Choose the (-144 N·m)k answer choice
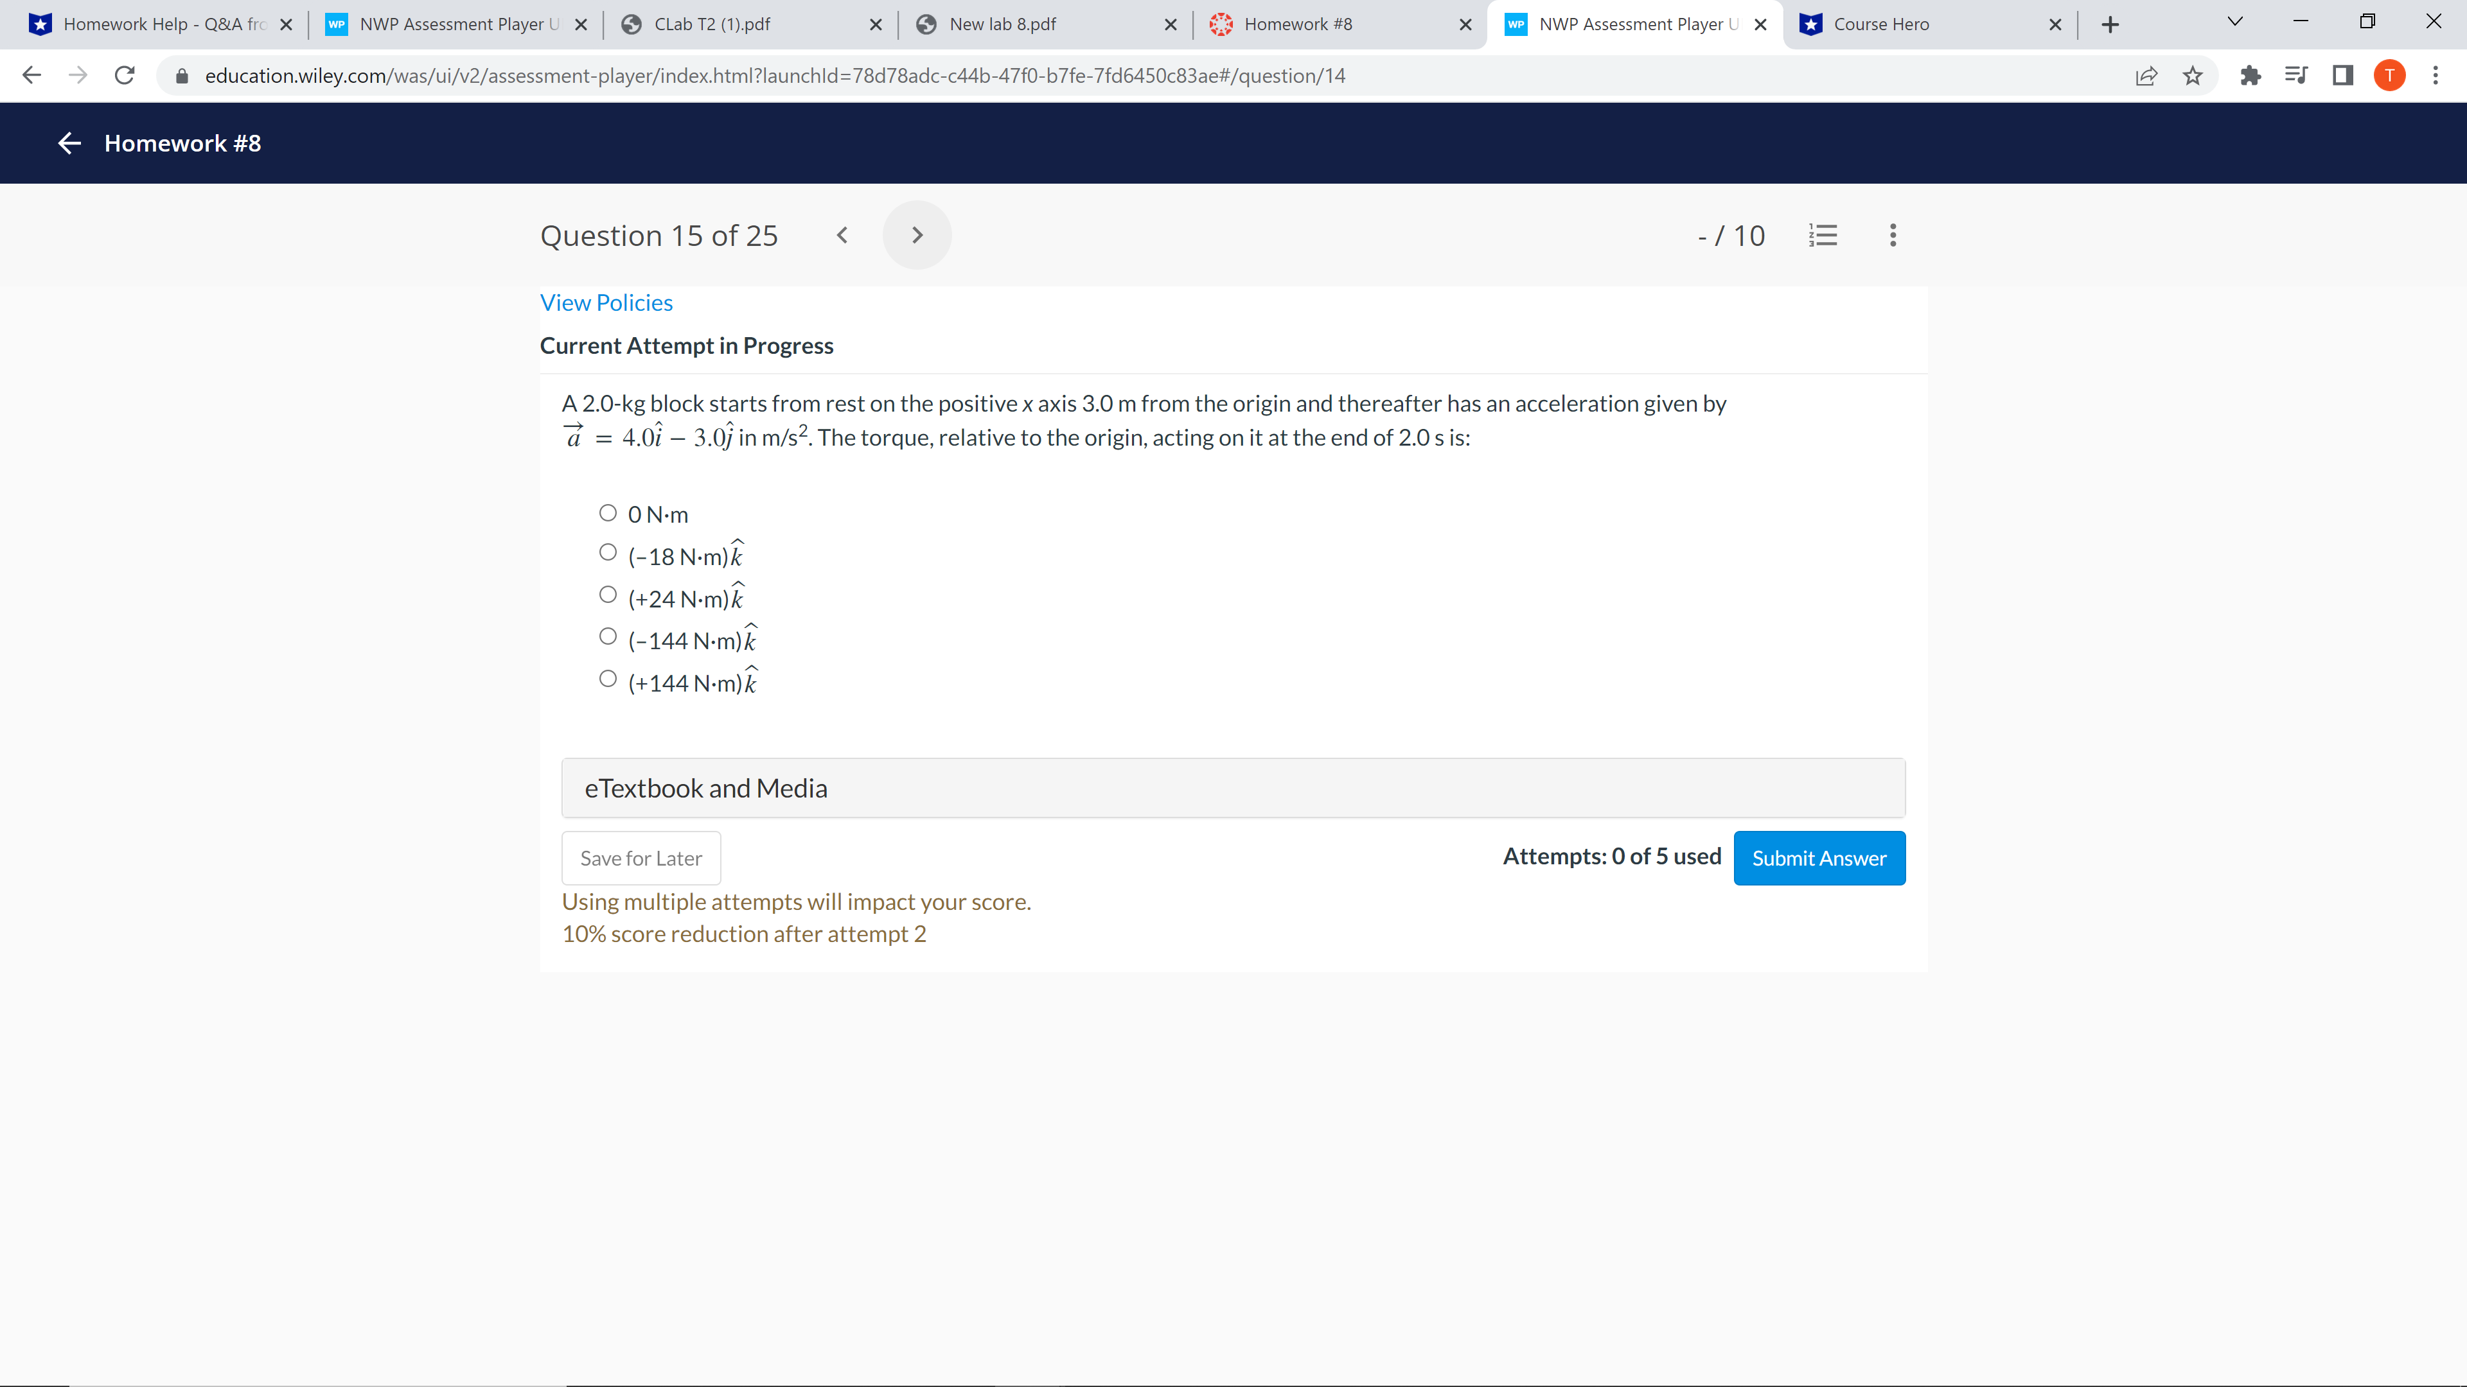The width and height of the screenshot is (2467, 1387). [608, 636]
